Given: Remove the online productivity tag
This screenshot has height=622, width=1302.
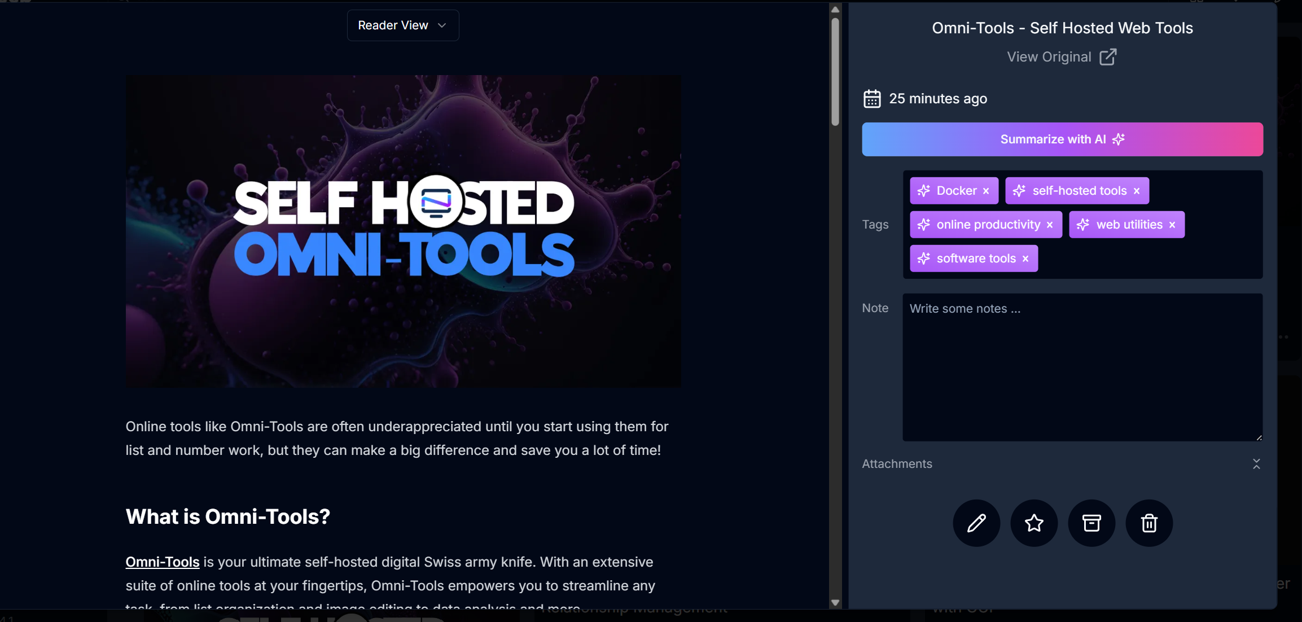Looking at the screenshot, I should 1050,225.
